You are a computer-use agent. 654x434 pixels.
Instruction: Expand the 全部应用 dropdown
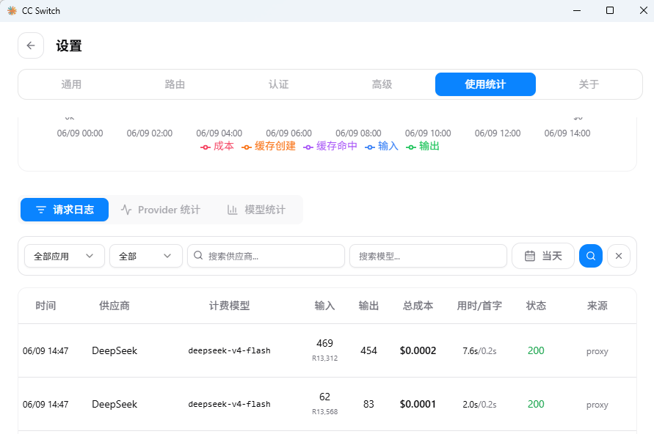point(65,256)
